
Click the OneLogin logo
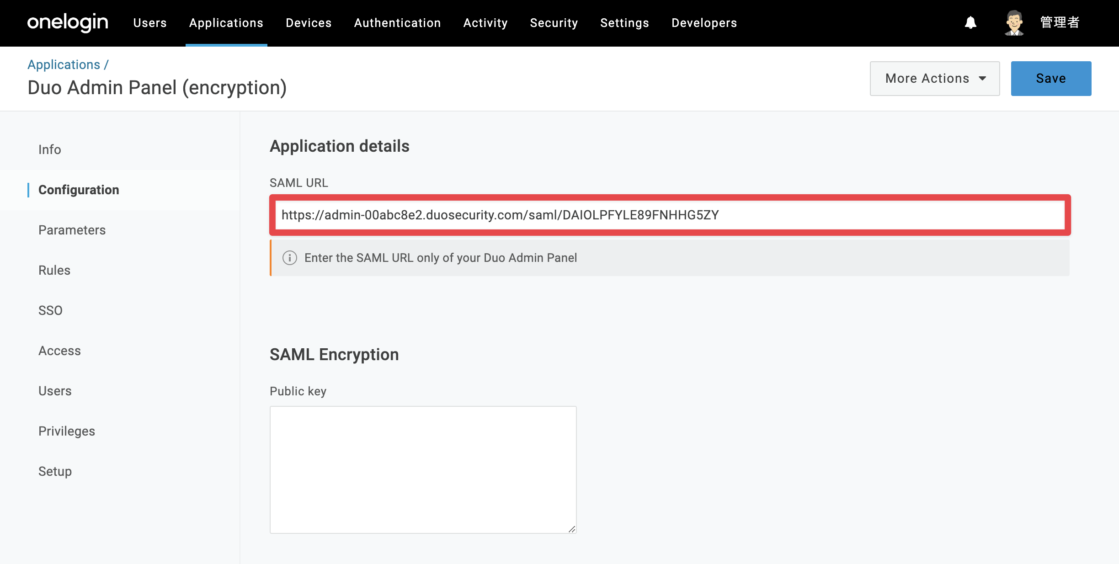(x=68, y=22)
